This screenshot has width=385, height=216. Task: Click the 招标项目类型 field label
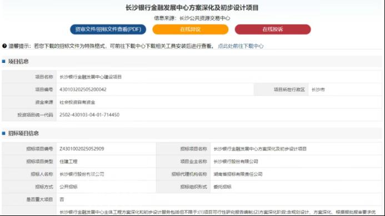pyautogui.click(x=40, y=161)
